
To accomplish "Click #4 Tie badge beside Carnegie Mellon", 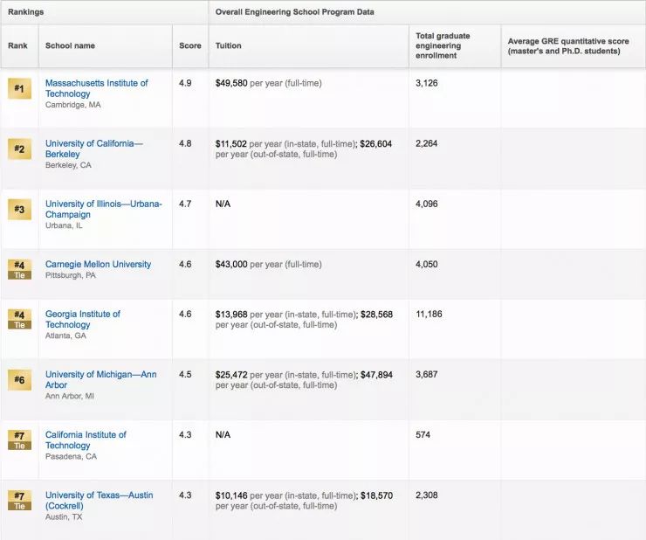I will [x=19, y=268].
